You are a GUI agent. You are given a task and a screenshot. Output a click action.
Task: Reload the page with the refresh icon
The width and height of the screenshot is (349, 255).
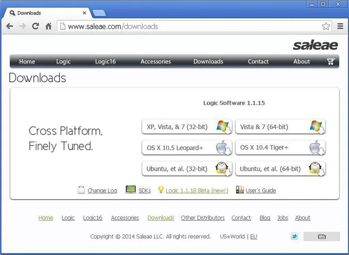tap(35, 26)
